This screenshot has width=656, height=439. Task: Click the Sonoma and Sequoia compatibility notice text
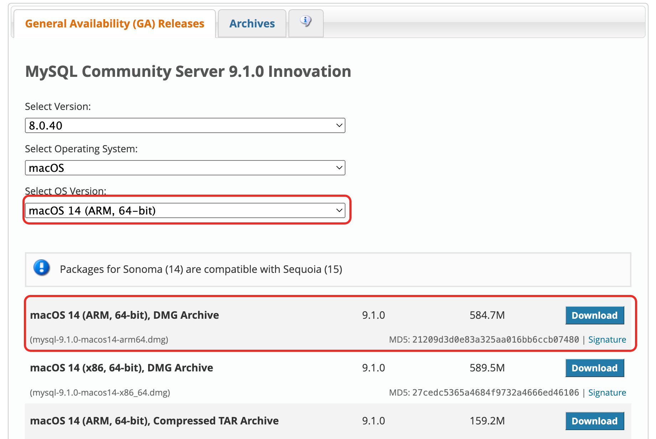pos(201,269)
